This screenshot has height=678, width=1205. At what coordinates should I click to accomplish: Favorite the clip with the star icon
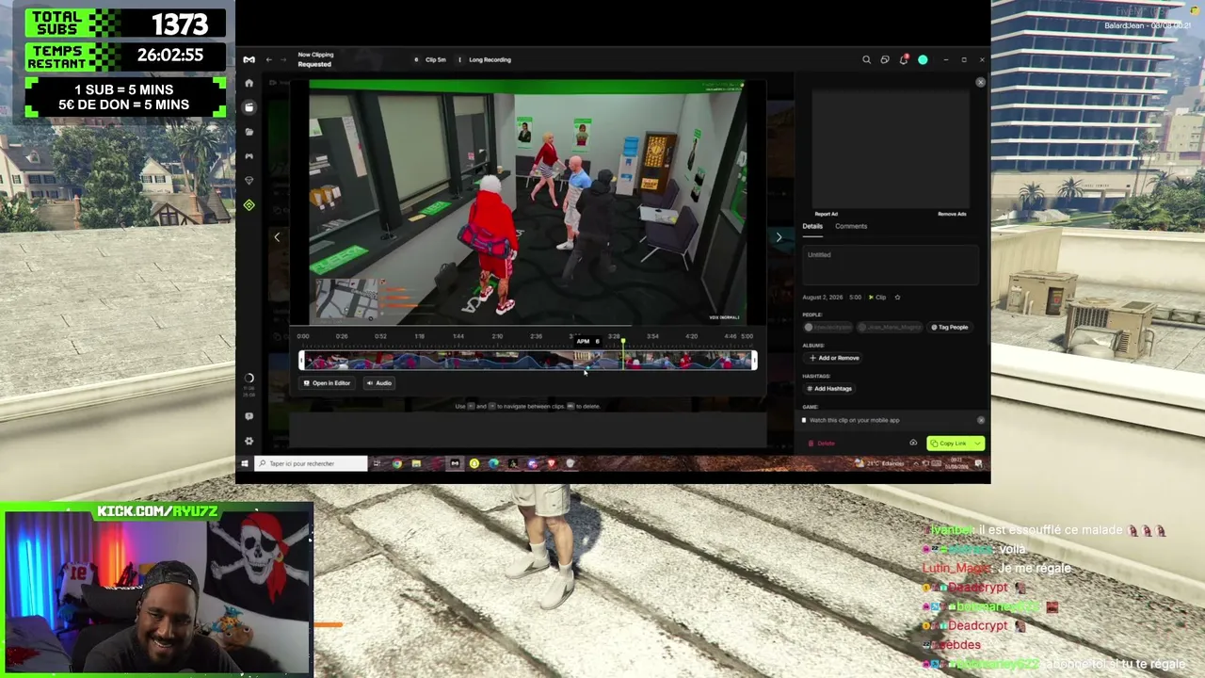(x=897, y=298)
